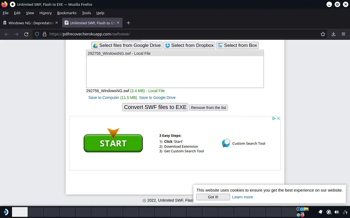Open the file manager folder icon in taskbar

point(306,209)
